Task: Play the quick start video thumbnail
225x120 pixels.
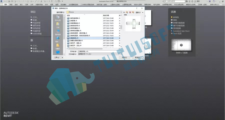Action: click(x=181, y=45)
